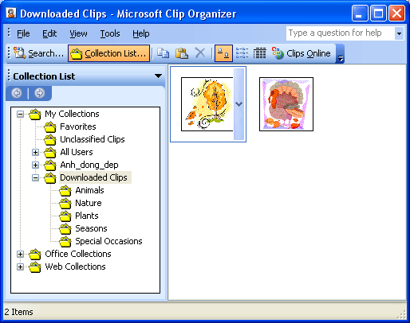The height and width of the screenshot is (323, 410).
Task: Select the turkey clip thumbnail
Action: (x=286, y=104)
